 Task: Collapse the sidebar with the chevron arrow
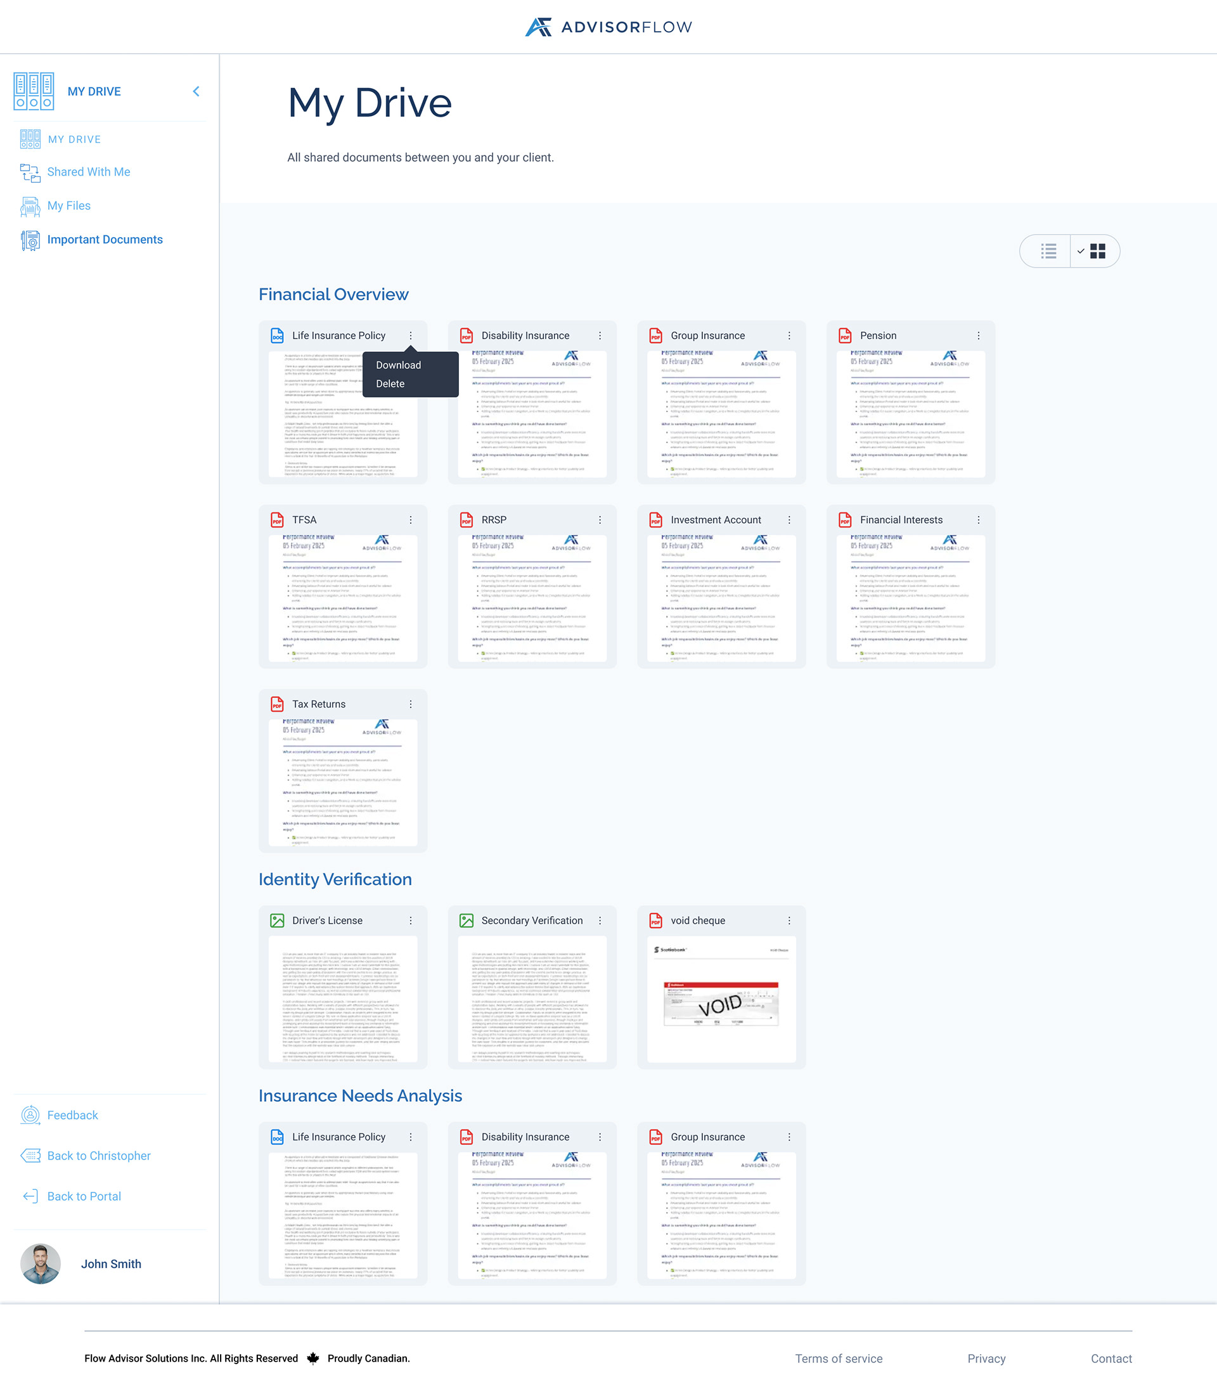pyautogui.click(x=196, y=91)
